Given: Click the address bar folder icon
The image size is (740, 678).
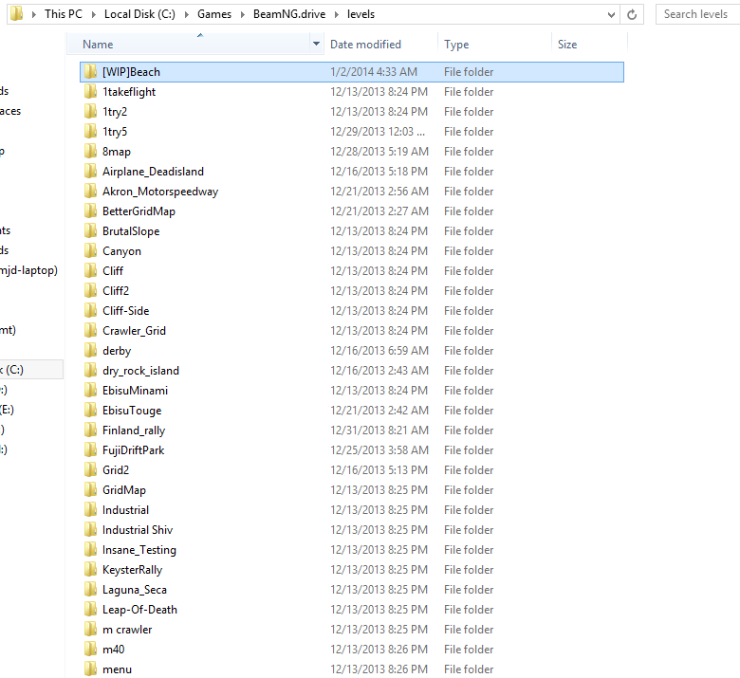Looking at the screenshot, I should 16,13.
